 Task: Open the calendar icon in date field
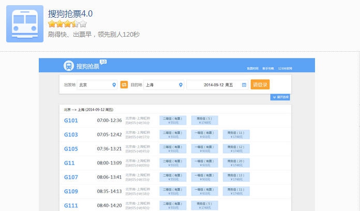(244, 85)
